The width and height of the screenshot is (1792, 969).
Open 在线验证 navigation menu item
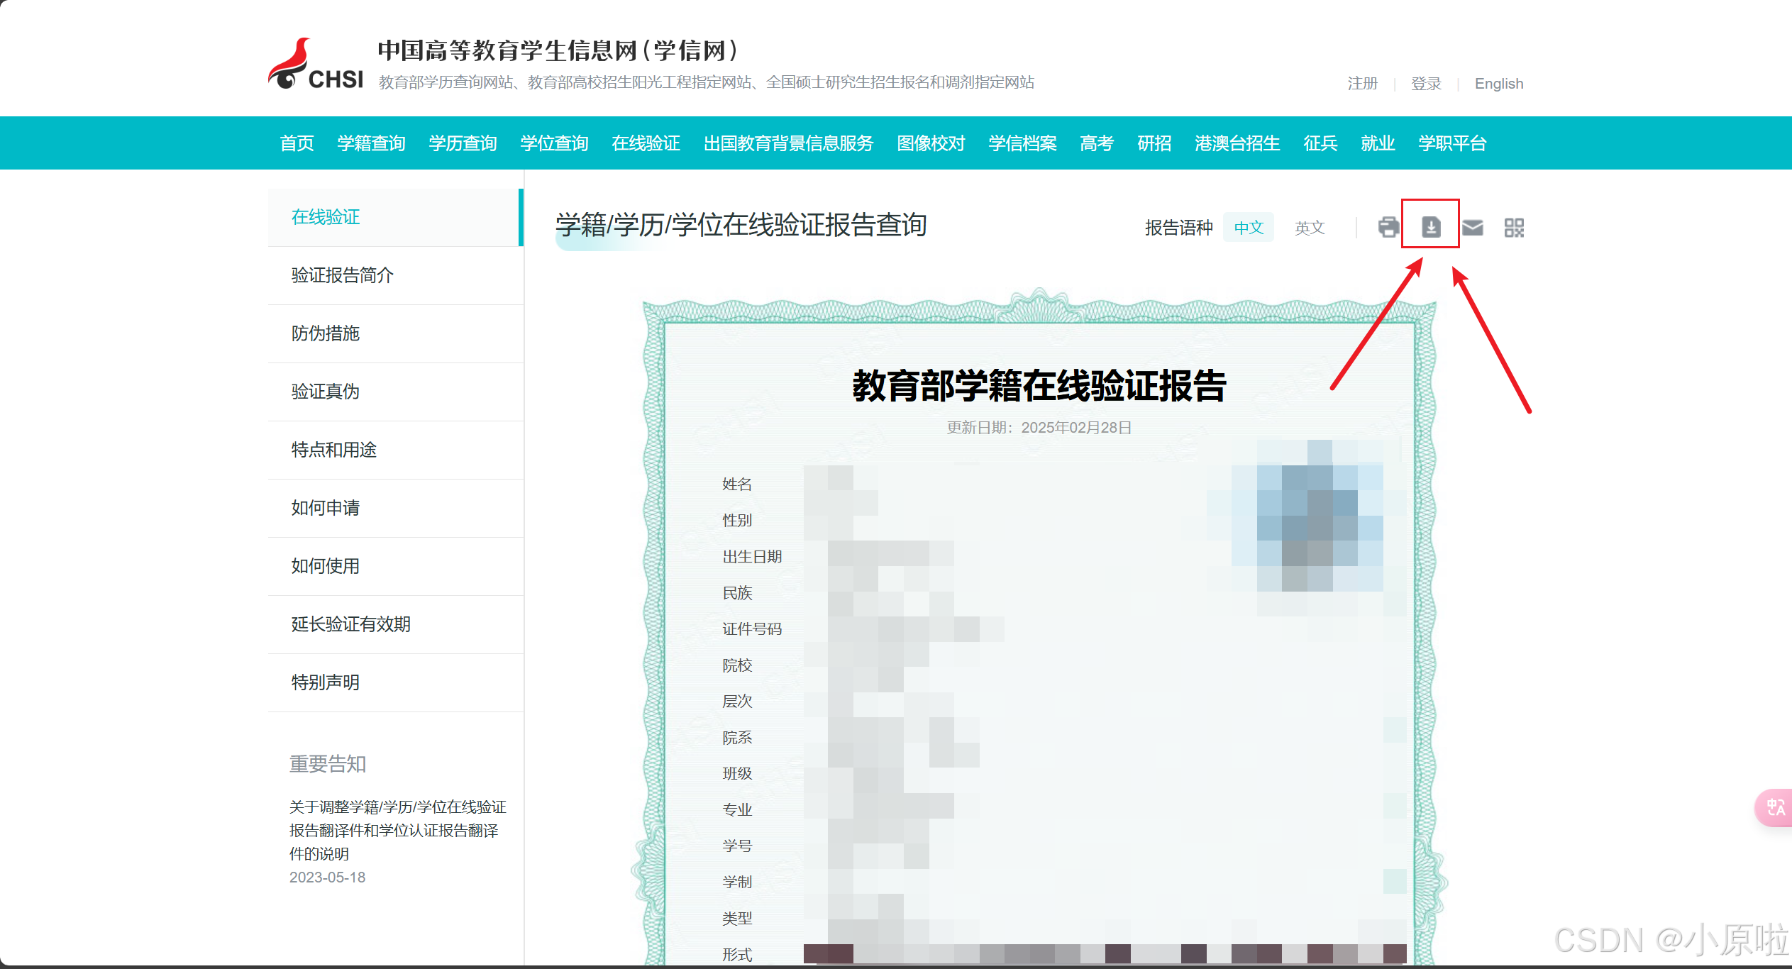tap(646, 143)
